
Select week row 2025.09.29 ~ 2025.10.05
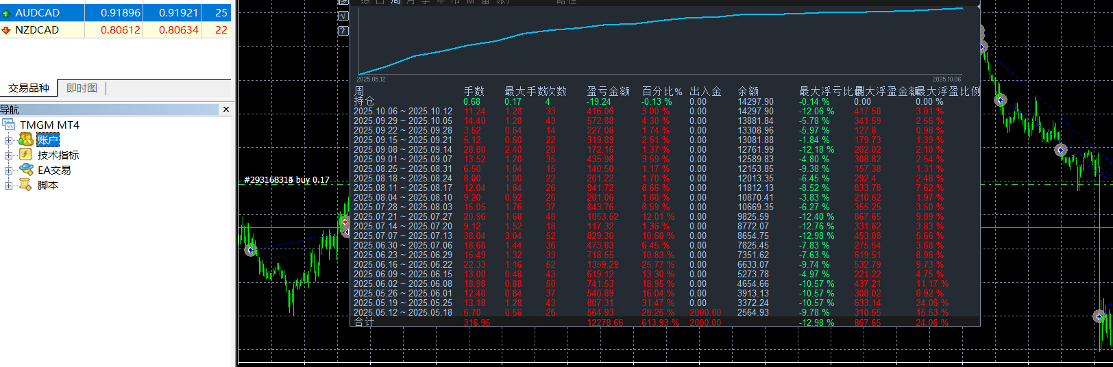(x=403, y=121)
